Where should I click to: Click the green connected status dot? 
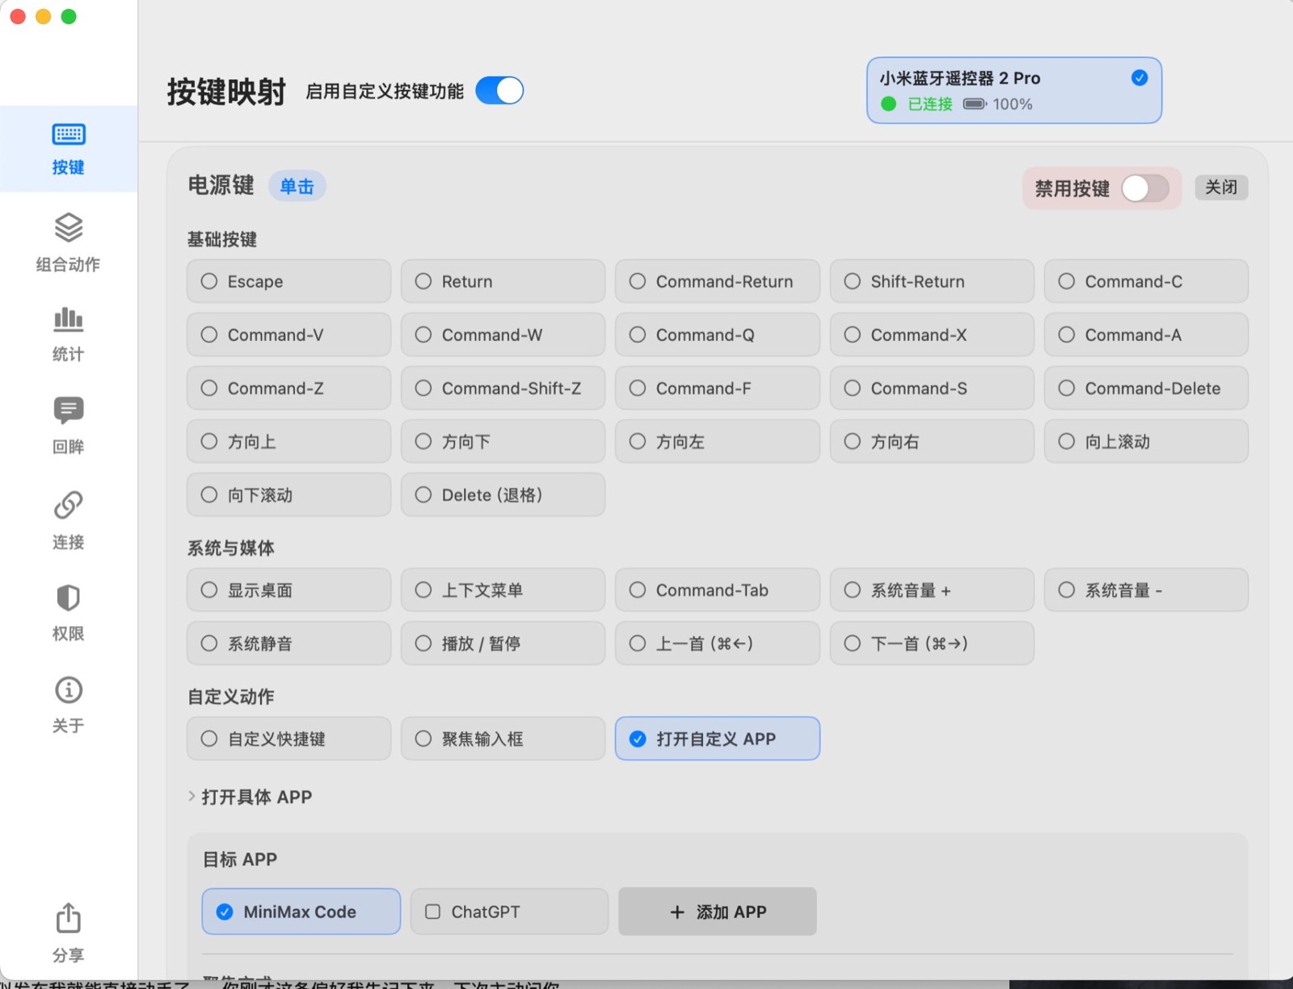tap(889, 103)
